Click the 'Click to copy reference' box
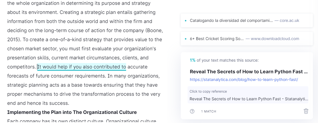Viewport: 318px width, 123px height. click(x=248, y=95)
